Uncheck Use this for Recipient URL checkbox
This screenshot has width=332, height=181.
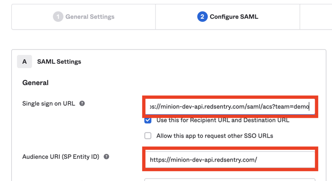[148, 120]
